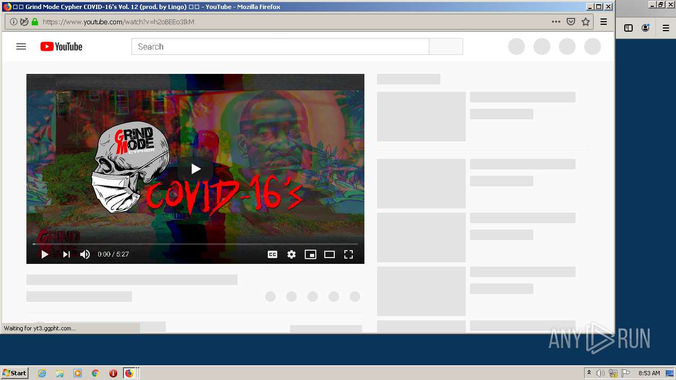Launch Internet Explorer from the taskbar
676x380 pixels.
[42, 373]
